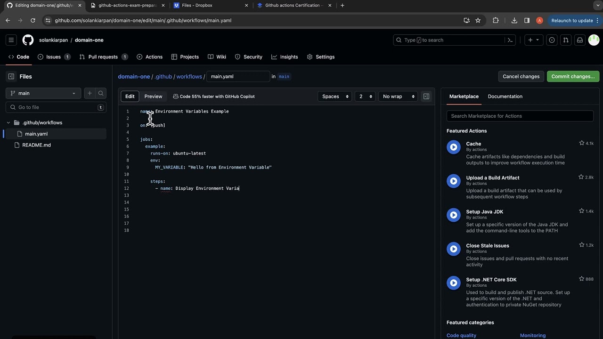Click the Setup Java JDK action icon
This screenshot has height=339, width=603.
tap(454, 215)
